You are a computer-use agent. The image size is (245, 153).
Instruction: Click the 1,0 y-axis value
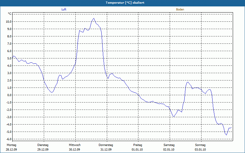point(9,88)
